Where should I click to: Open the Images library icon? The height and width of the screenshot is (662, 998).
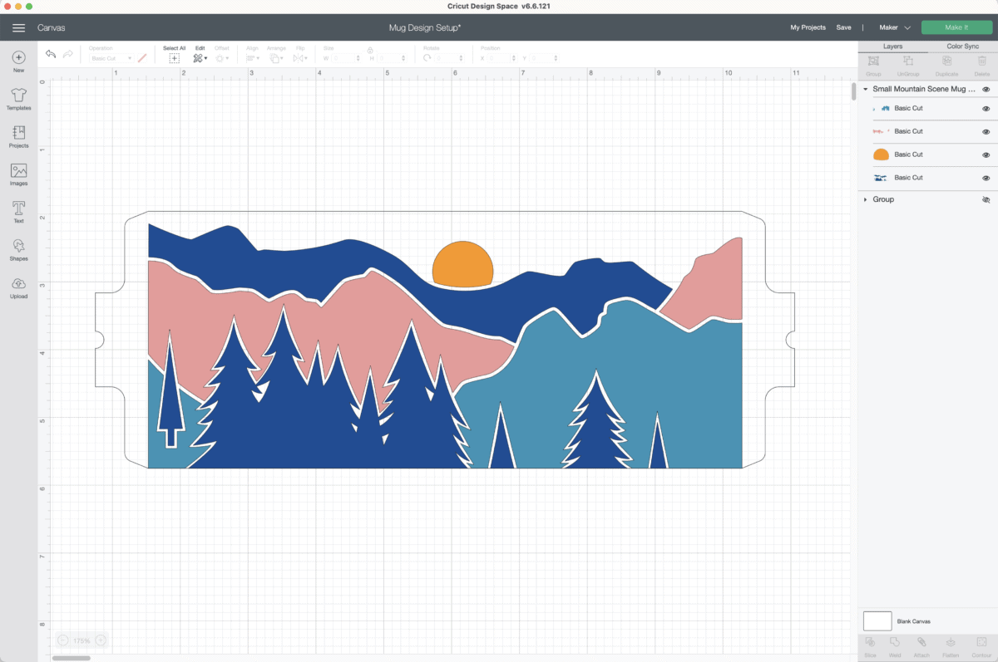pos(18,174)
